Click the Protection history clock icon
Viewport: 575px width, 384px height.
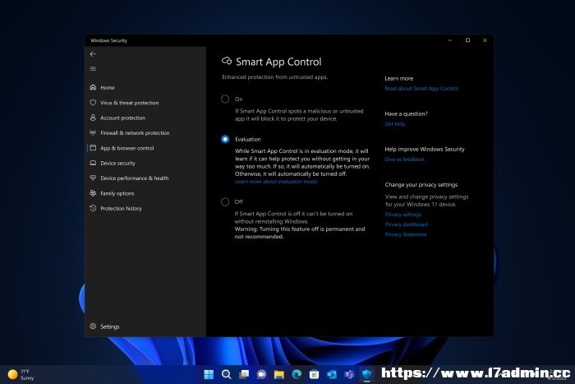[x=93, y=208]
